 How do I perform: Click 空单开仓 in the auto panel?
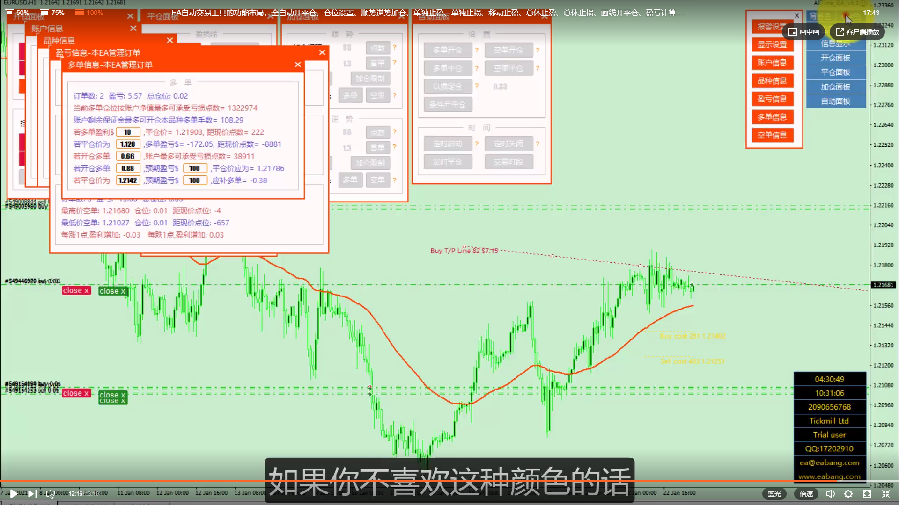pyautogui.click(x=508, y=50)
